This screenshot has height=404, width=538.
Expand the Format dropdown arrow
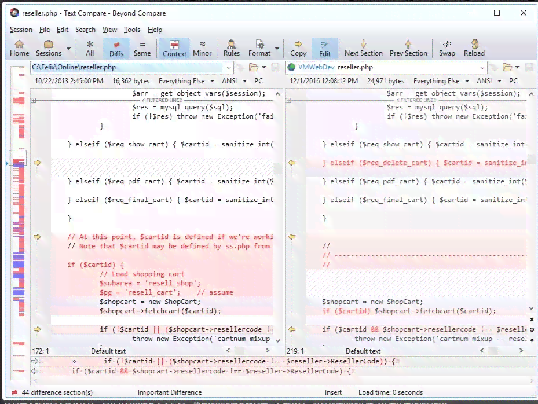point(277,49)
